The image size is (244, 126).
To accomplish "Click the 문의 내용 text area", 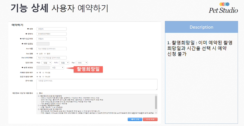I will (x=97, y=84).
